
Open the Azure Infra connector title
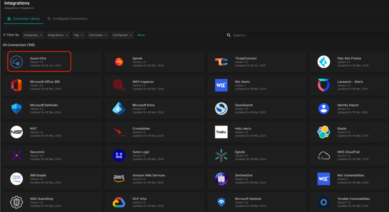tap(38, 58)
